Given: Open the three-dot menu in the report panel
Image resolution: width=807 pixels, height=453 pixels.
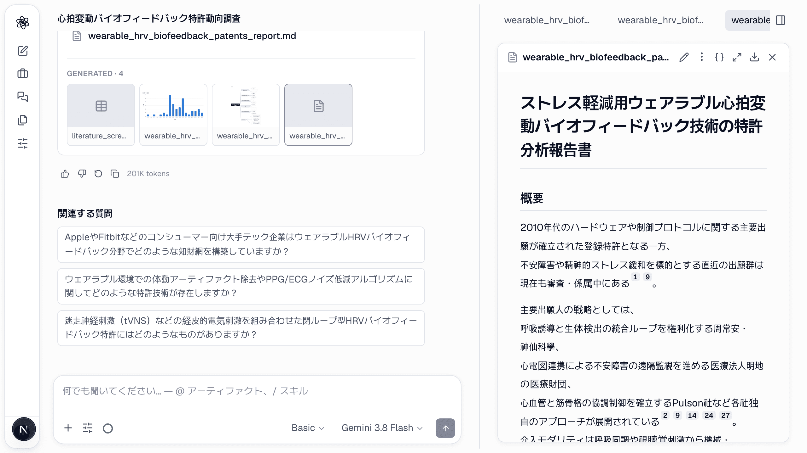Looking at the screenshot, I should point(701,57).
